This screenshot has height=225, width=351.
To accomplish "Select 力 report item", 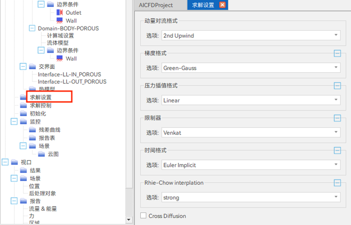I will (32, 216).
